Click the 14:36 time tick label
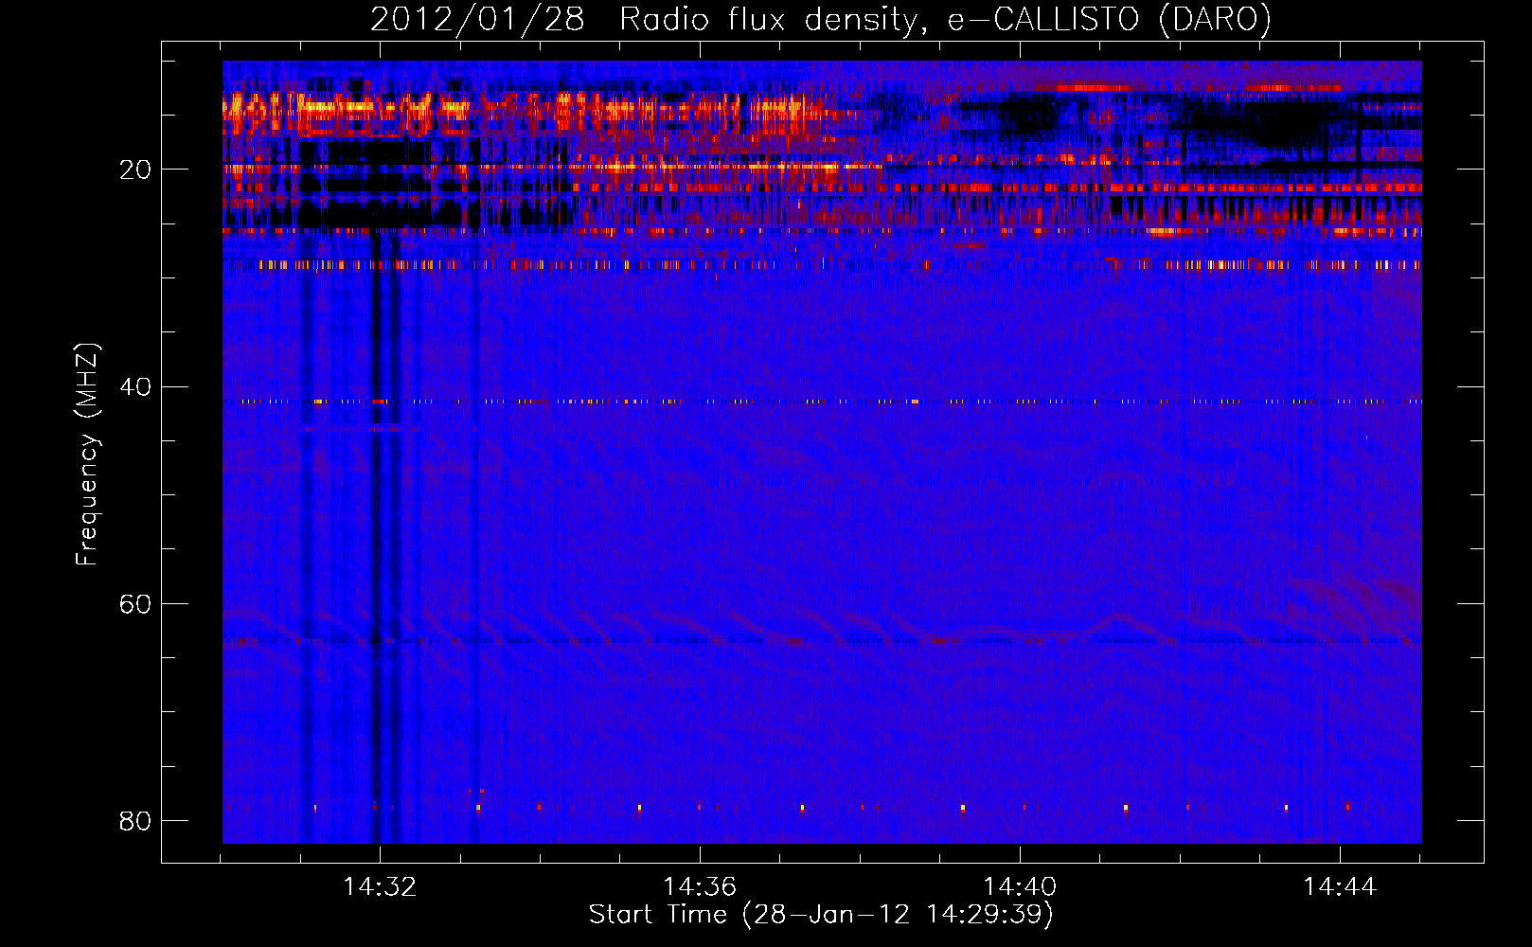The height and width of the screenshot is (947, 1532). point(700,887)
